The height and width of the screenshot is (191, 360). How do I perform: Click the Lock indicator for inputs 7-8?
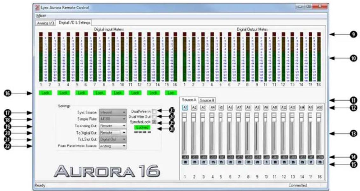100,93
